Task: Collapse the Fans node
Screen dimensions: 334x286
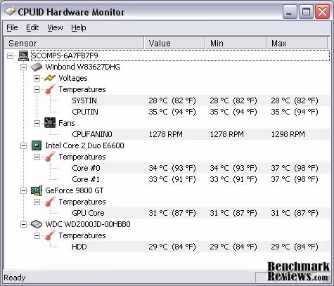Action: [x=37, y=123]
